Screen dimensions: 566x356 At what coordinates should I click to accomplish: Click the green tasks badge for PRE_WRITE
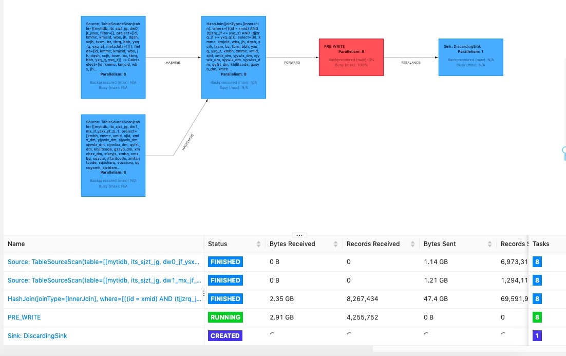(x=537, y=317)
